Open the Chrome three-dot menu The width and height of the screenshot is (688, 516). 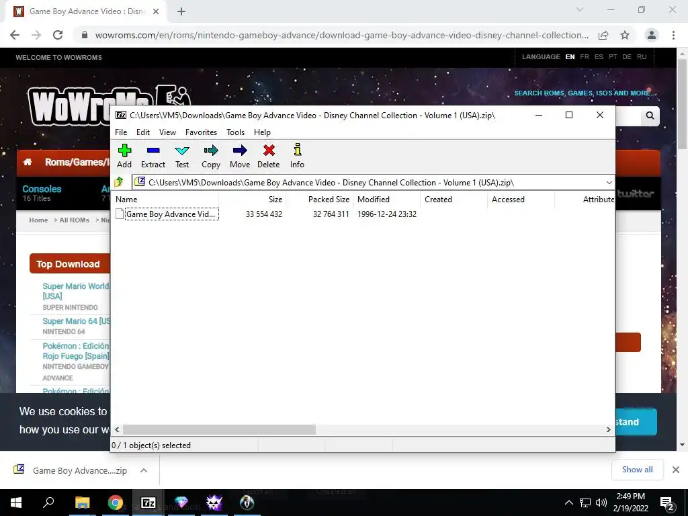click(x=673, y=35)
